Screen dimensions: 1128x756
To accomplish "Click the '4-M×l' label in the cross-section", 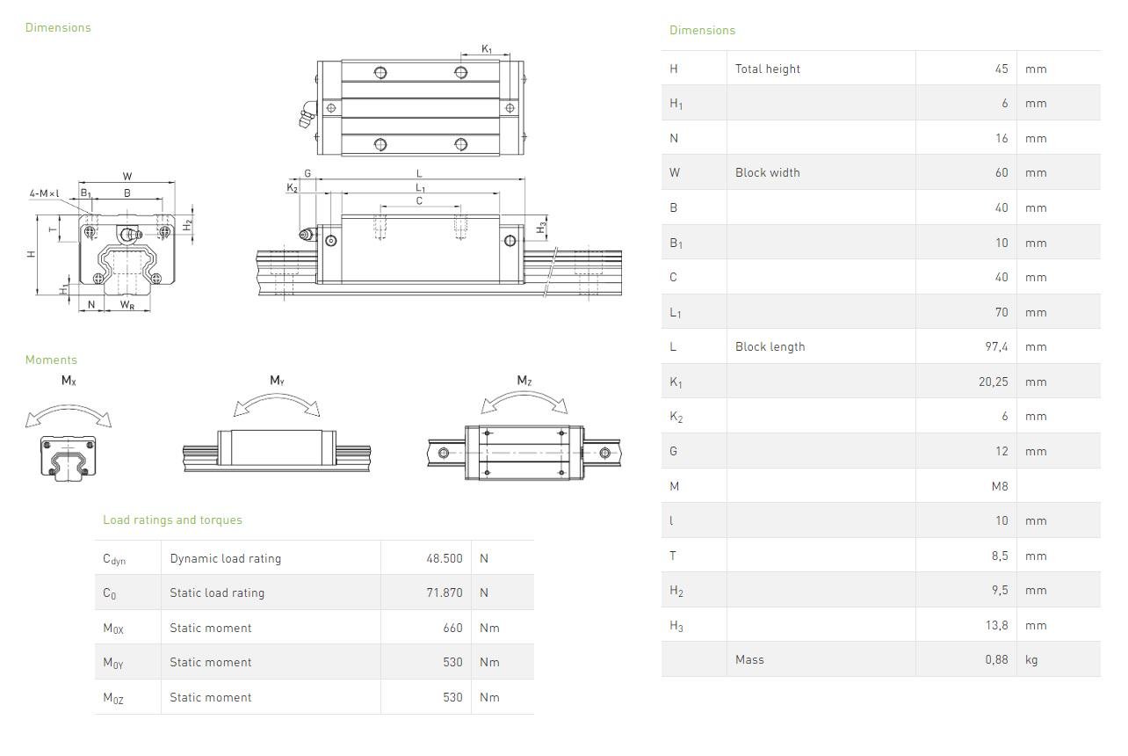I will [x=44, y=193].
